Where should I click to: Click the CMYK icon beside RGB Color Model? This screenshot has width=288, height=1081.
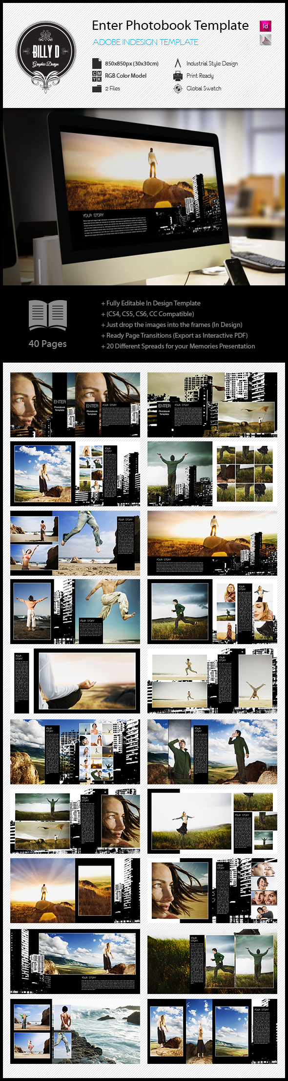click(x=97, y=76)
